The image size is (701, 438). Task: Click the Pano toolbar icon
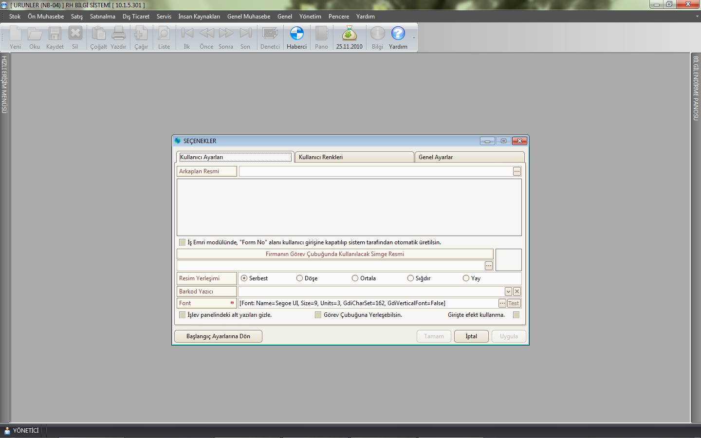click(321, 37)
